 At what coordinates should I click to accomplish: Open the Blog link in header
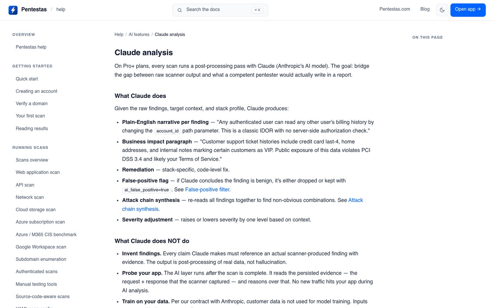pos(425,9)
